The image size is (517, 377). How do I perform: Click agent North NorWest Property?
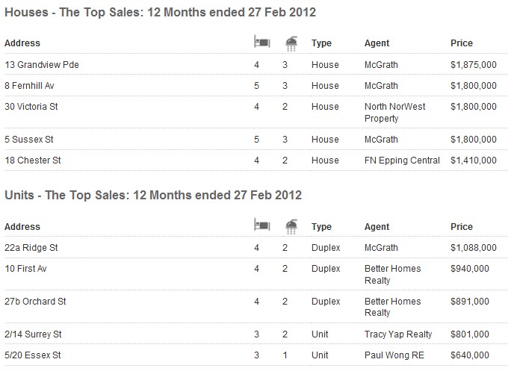click(x=395, y=113)
